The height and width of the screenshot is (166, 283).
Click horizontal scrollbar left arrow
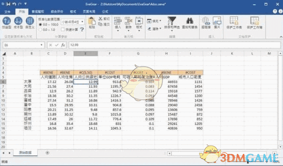169,153
